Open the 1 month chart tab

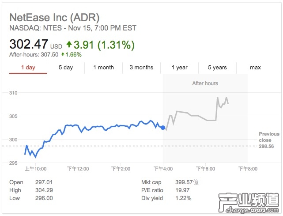(103, 68)
